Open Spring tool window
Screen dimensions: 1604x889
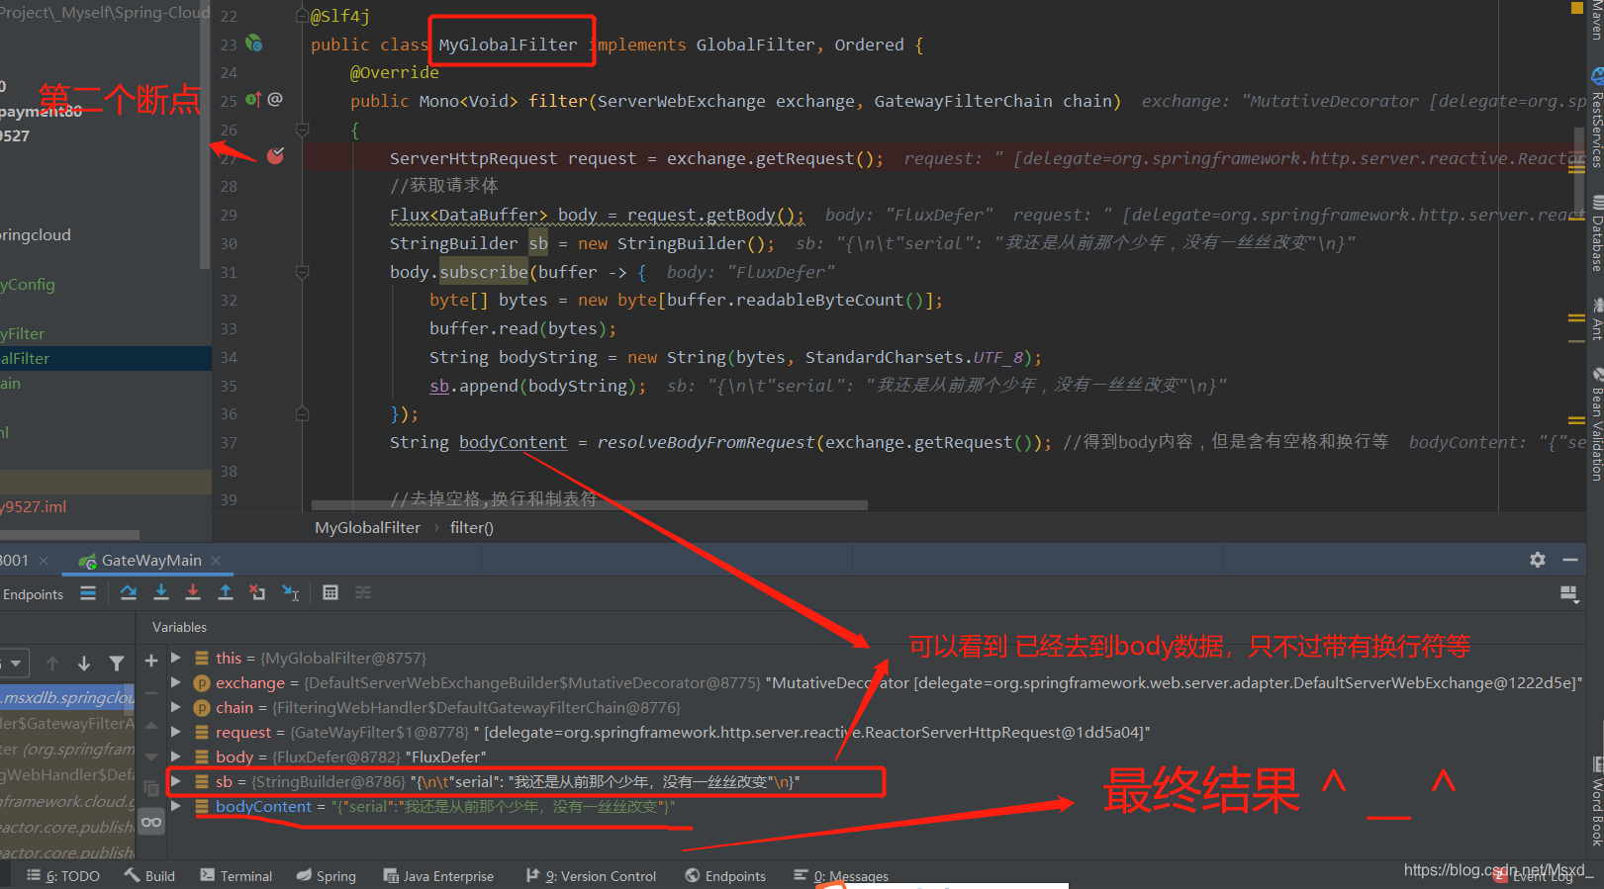click(326, 876)
